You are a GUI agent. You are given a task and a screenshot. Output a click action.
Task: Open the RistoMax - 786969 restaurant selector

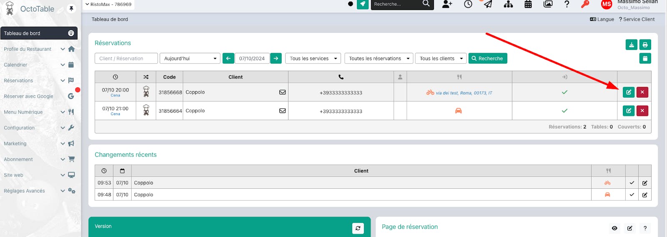(108, 5)
